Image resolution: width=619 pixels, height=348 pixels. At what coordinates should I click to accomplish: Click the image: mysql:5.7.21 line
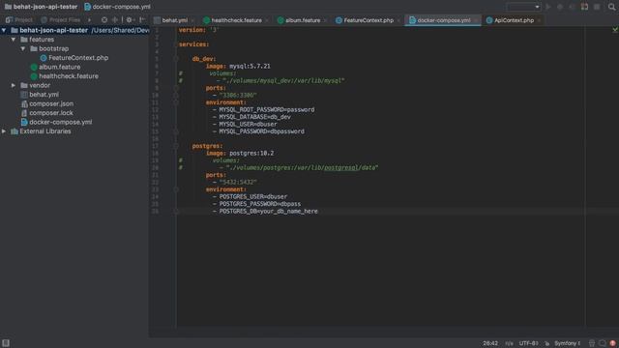tap(238, 66)
